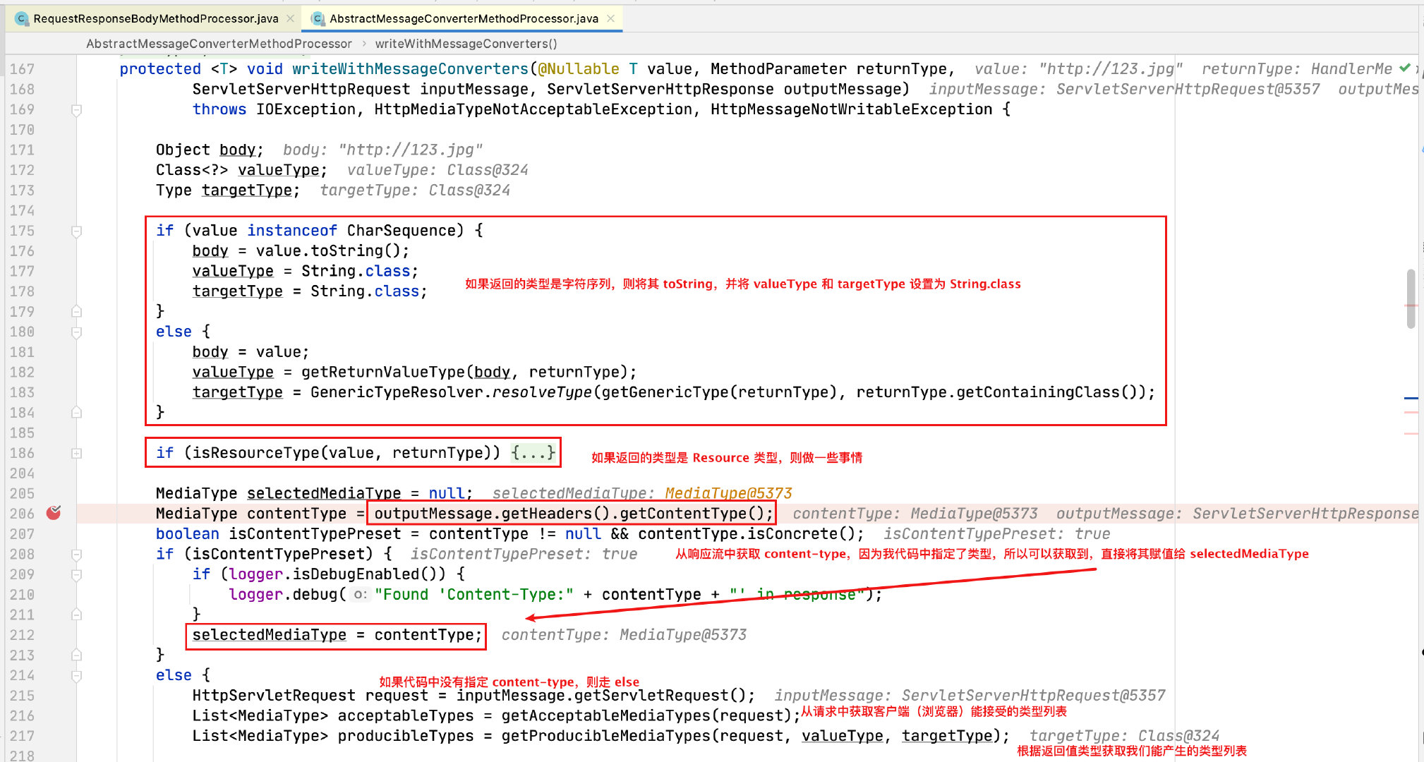Image resolution: width=1424 pixels, height=762 pixels.
Task: Open AbstractMessageConverterMethodProcessor breadcrumb
Action: pyautogui.click(x=219, y=44)
